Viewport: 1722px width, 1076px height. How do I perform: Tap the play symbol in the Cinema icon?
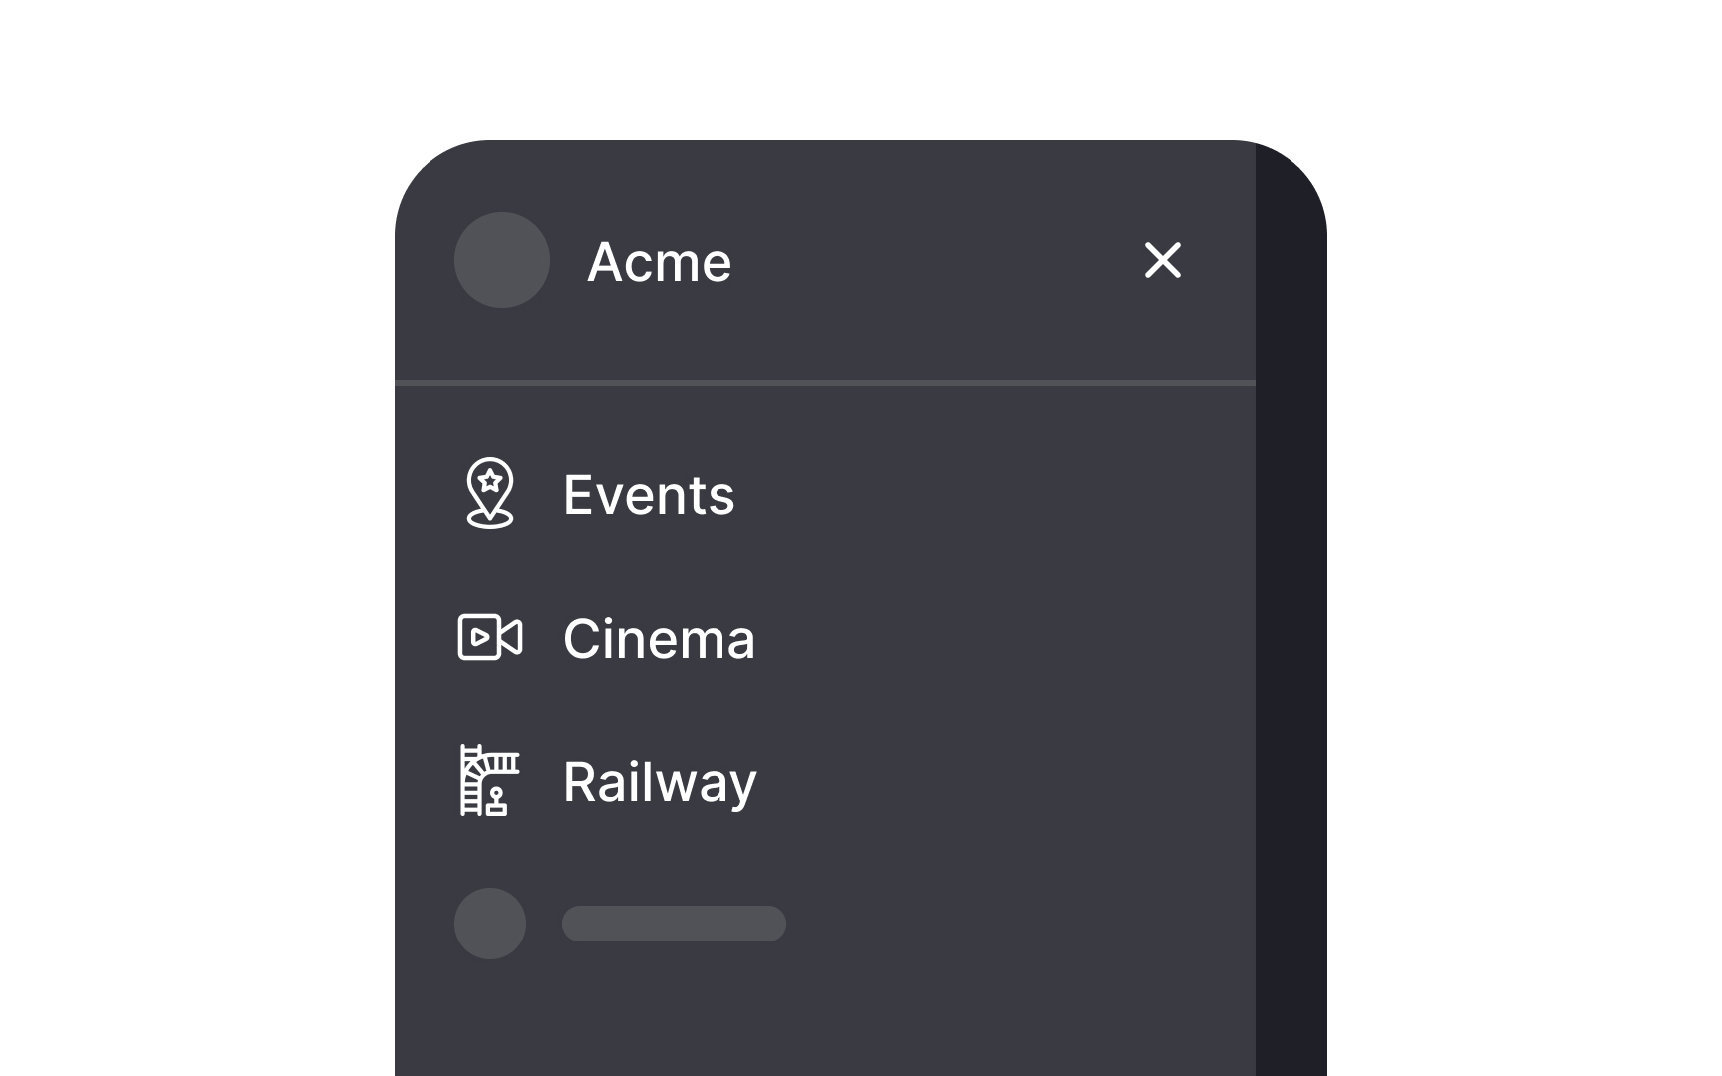click(482, 639)
